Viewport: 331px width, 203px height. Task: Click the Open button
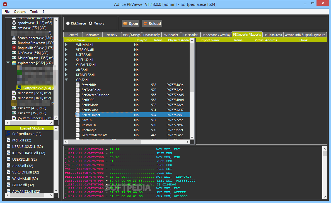[x=131, y=23]
